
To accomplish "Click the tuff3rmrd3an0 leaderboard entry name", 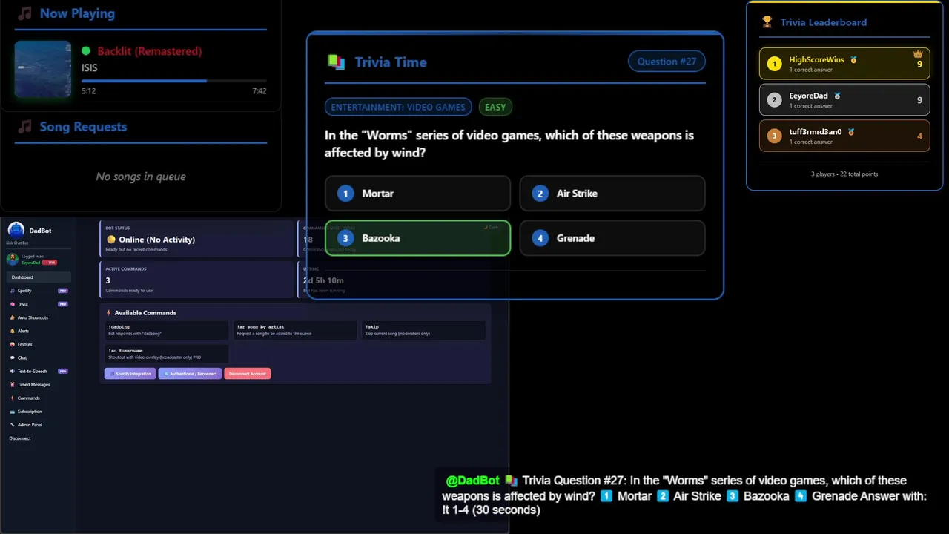I will [x=816, y=132].
